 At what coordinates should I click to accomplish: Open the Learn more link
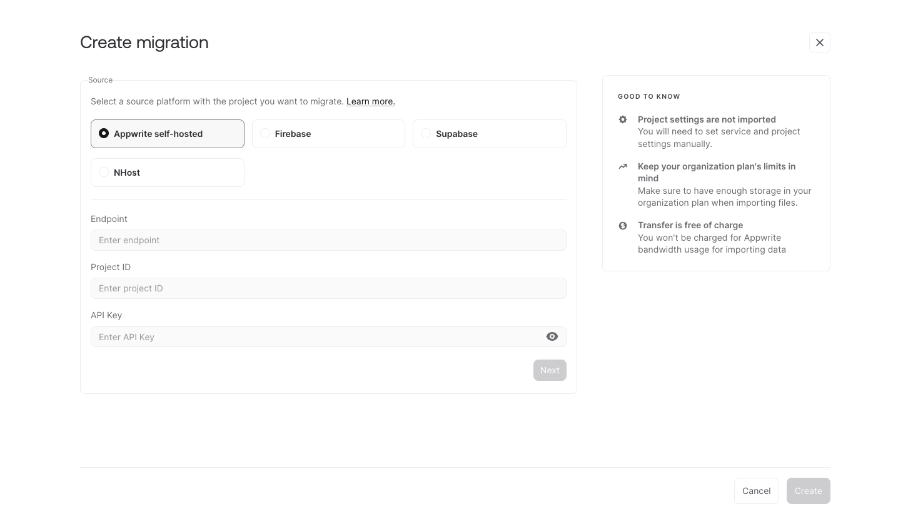(x=370, y=101)
